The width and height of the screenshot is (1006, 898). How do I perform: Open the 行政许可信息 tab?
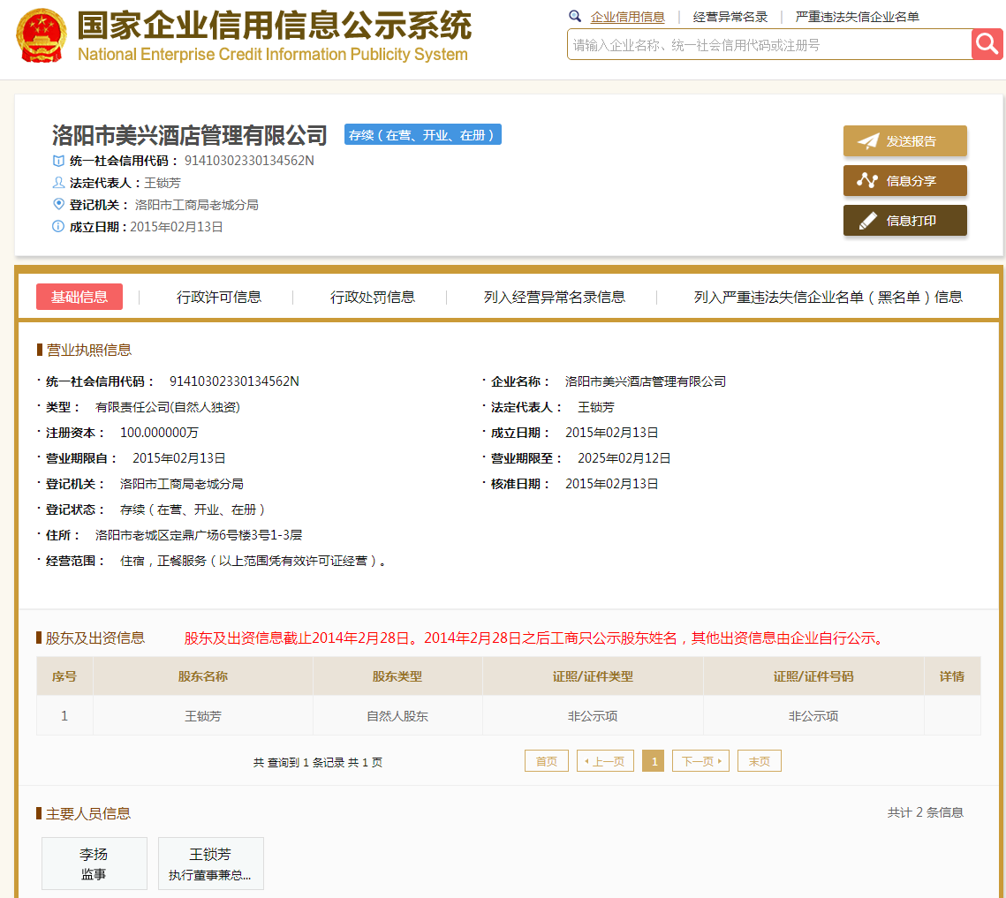(219, 297)
